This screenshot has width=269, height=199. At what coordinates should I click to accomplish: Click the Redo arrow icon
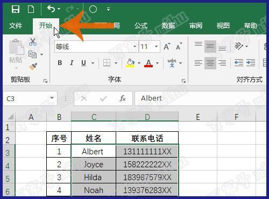[70, 9]
